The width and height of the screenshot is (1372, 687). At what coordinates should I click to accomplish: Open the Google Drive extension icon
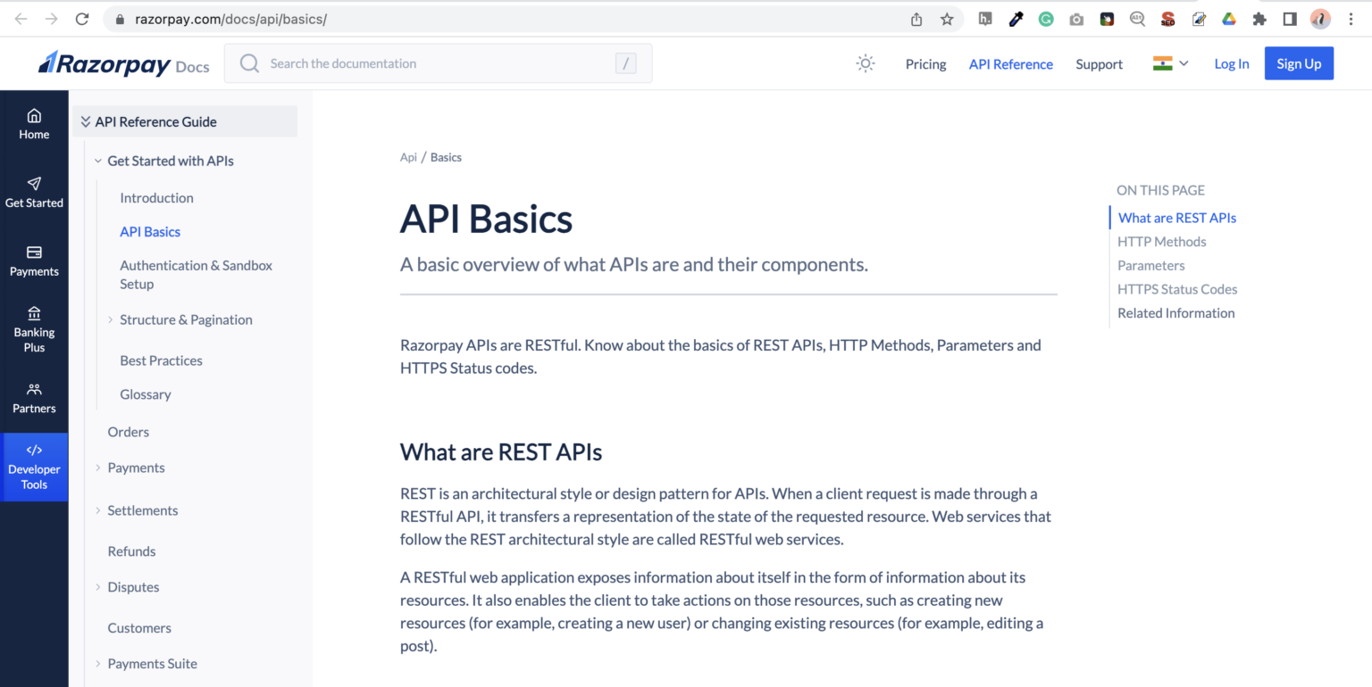[1229, 18]
